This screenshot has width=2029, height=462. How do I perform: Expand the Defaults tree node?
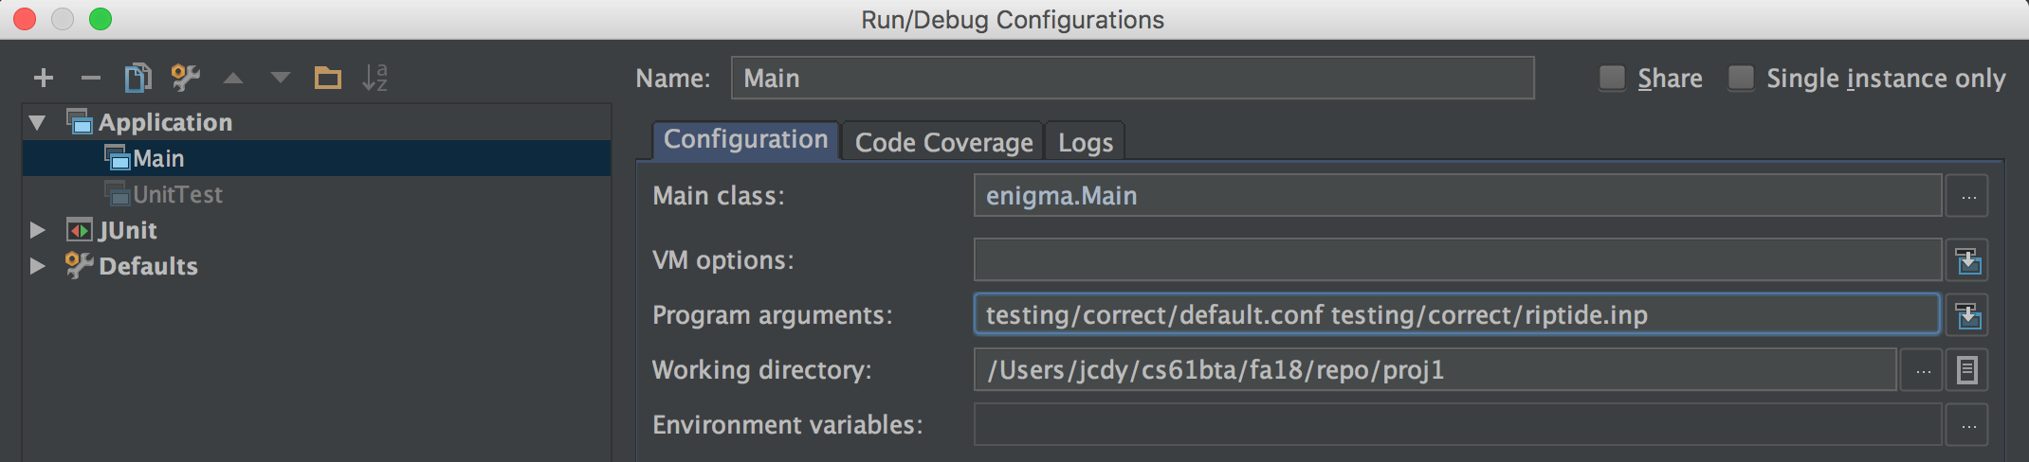point(38,266)
